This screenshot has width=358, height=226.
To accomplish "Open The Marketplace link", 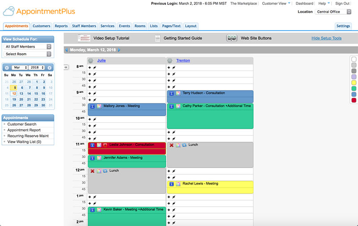I will (x=243, y=4).
